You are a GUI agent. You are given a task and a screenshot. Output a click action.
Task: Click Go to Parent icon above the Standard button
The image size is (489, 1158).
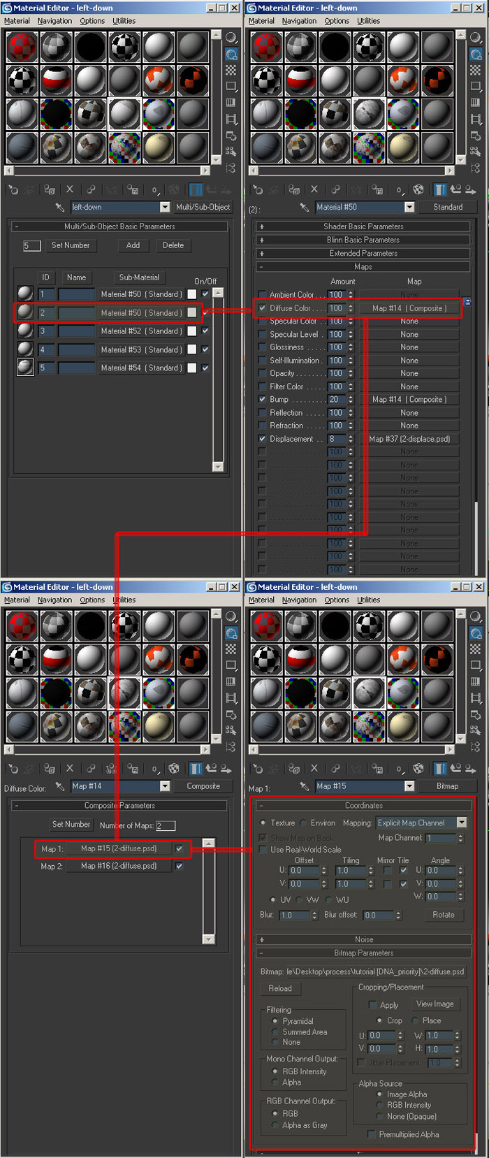(x=455, y=189)
